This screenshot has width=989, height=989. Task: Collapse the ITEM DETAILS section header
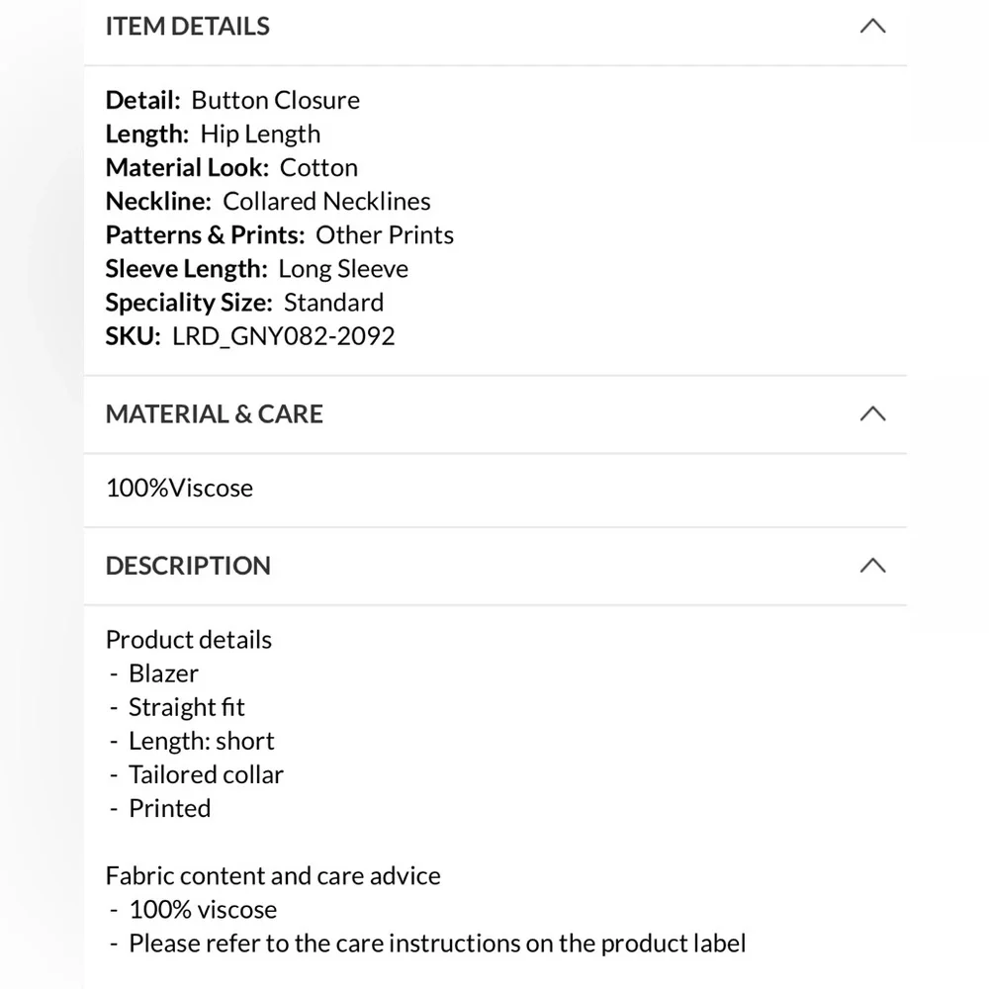(188, 27)
